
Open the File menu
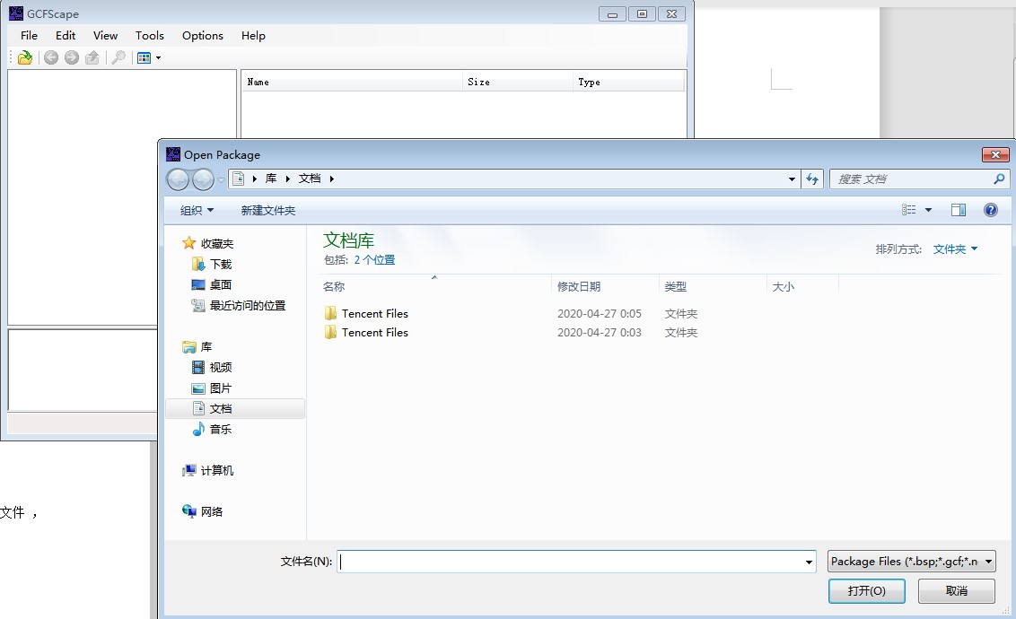point(29,36)
